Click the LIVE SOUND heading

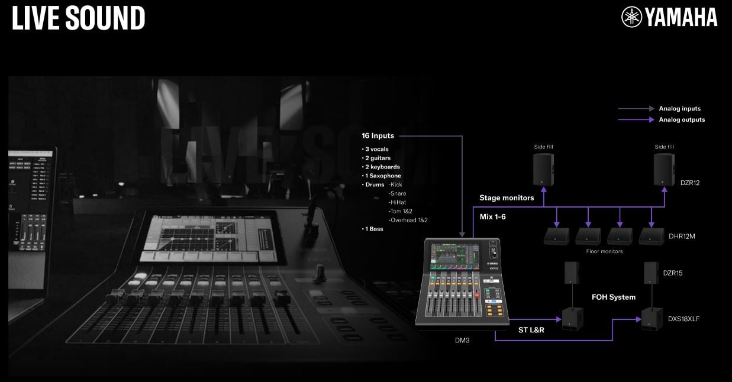coord(78,18)
